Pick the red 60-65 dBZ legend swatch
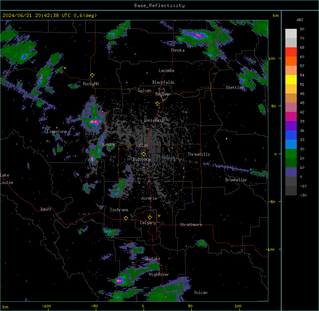319x311 pixels. click(x=291, y=52)
